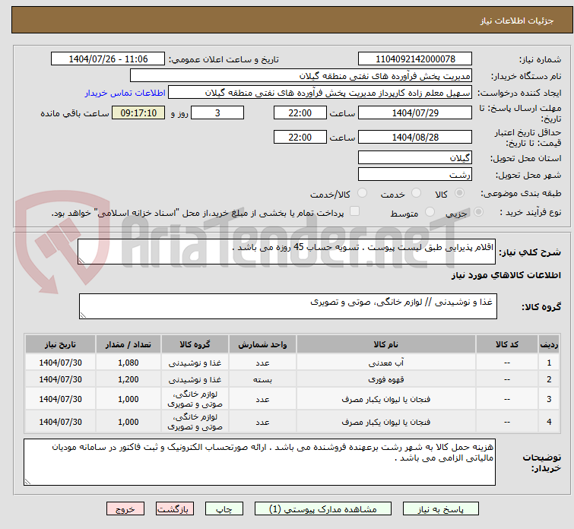Click the واحد شمارش column header
This screenshot has height=529, width=574.
point(262,344)
